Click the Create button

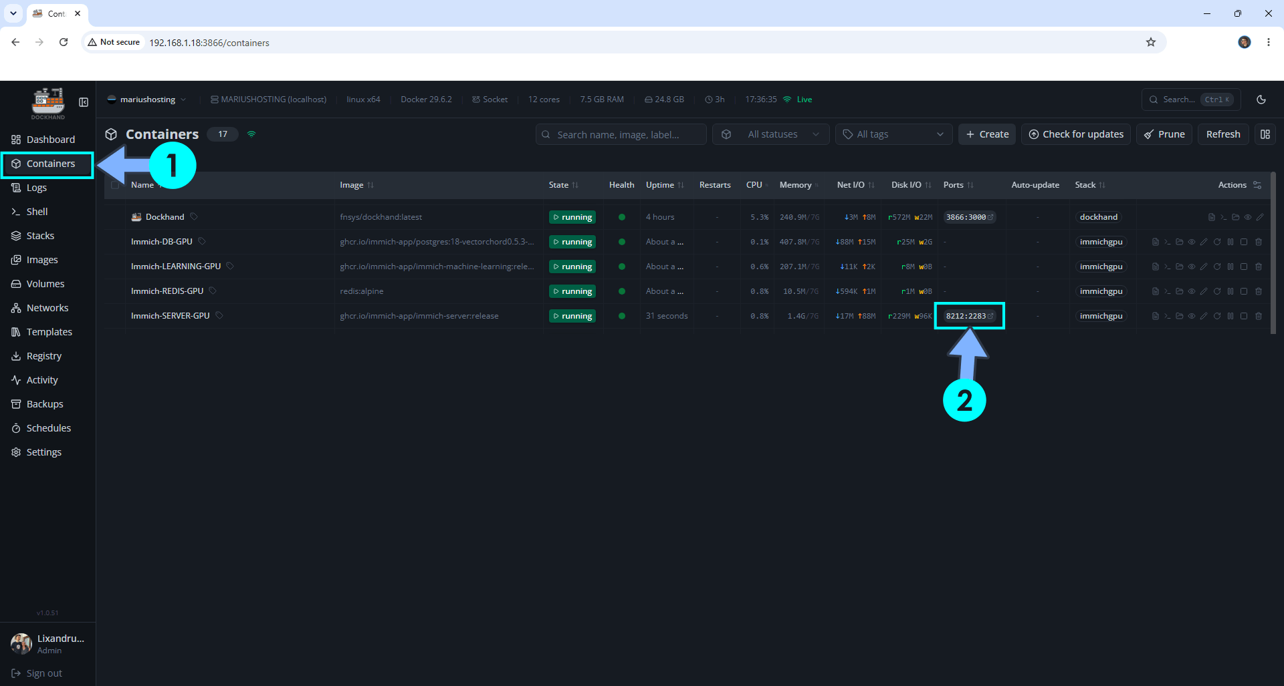[x=987, y=134]
